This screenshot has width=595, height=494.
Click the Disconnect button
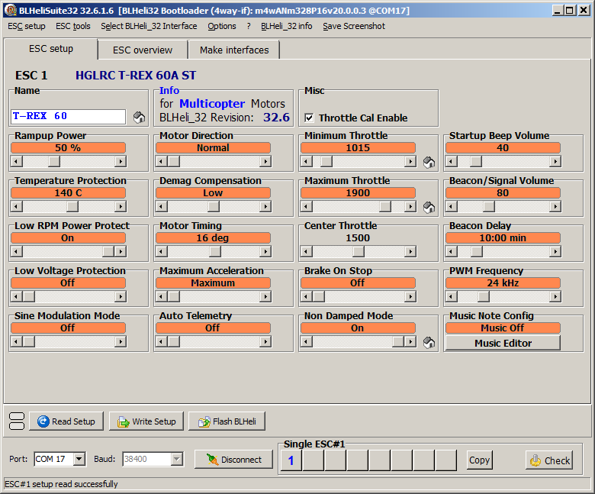click(233, 460)
